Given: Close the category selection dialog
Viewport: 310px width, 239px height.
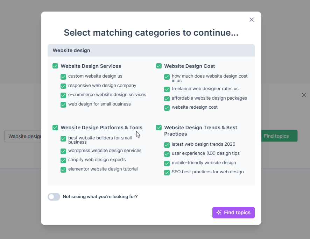Looking at the screenshot, I should tap(252, 20).
